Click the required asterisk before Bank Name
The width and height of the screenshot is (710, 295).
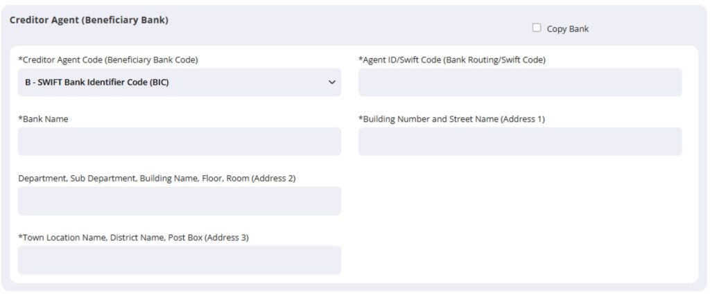(19, 118)
